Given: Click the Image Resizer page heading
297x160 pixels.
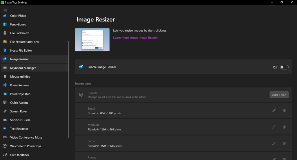Looking at the screenshot, I should [x=96, y=19].
